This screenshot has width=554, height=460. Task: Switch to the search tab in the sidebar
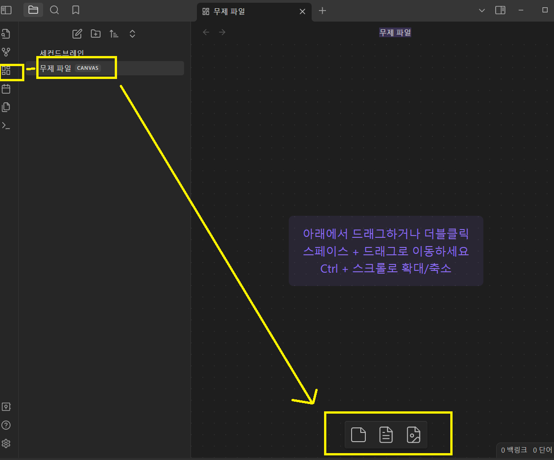tap(54, 10)
